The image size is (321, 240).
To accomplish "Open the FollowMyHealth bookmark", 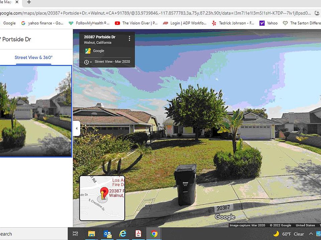I will click(x=89, y=23).
